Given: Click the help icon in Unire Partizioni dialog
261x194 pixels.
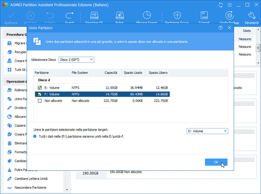Looking at the screenshot, I should [220, 28].
